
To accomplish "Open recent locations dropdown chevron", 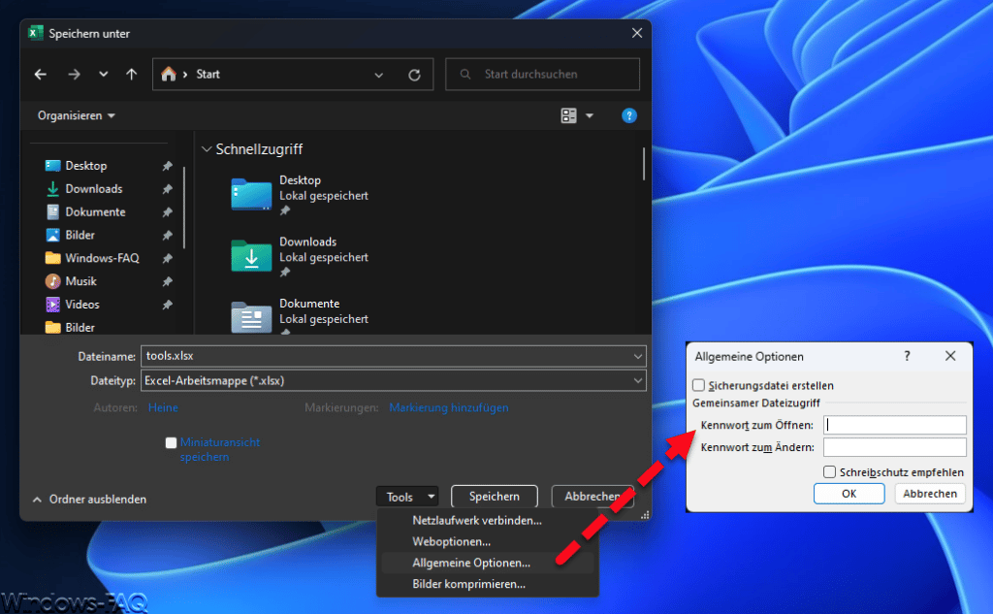I will pos(103,74).
